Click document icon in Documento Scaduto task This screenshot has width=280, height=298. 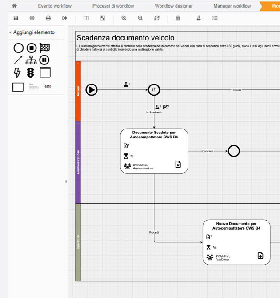point(126,146)
